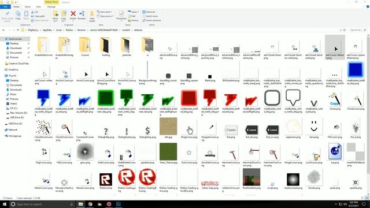Open the particles folder
Image resolution: width=370 pixels, height=208 pixels.
tap(127, 47)
